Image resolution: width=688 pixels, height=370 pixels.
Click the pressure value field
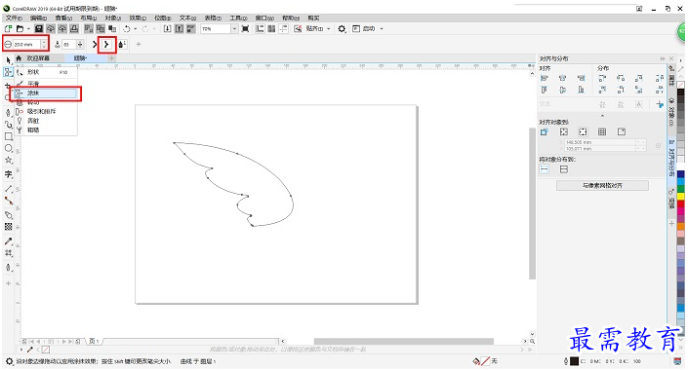point(69,44)
